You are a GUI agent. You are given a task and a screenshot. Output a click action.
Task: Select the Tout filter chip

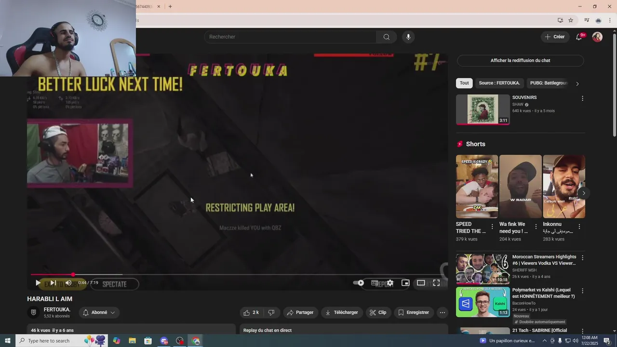pyautogui.click(x=464, y=83)
